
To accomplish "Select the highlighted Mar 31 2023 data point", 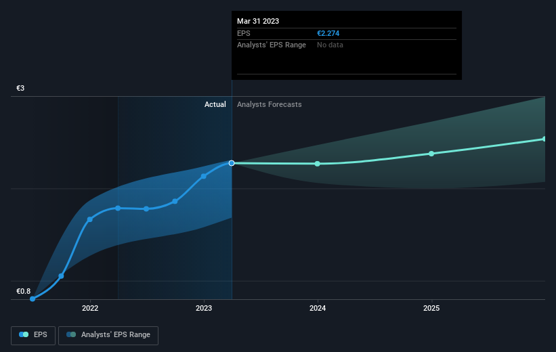I will click(232, 163).
